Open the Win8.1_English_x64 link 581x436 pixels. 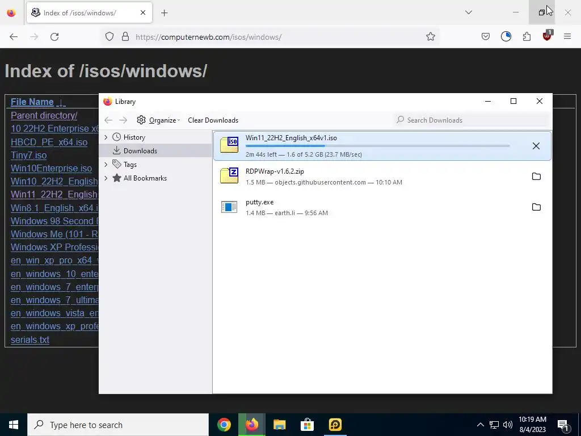54,208
